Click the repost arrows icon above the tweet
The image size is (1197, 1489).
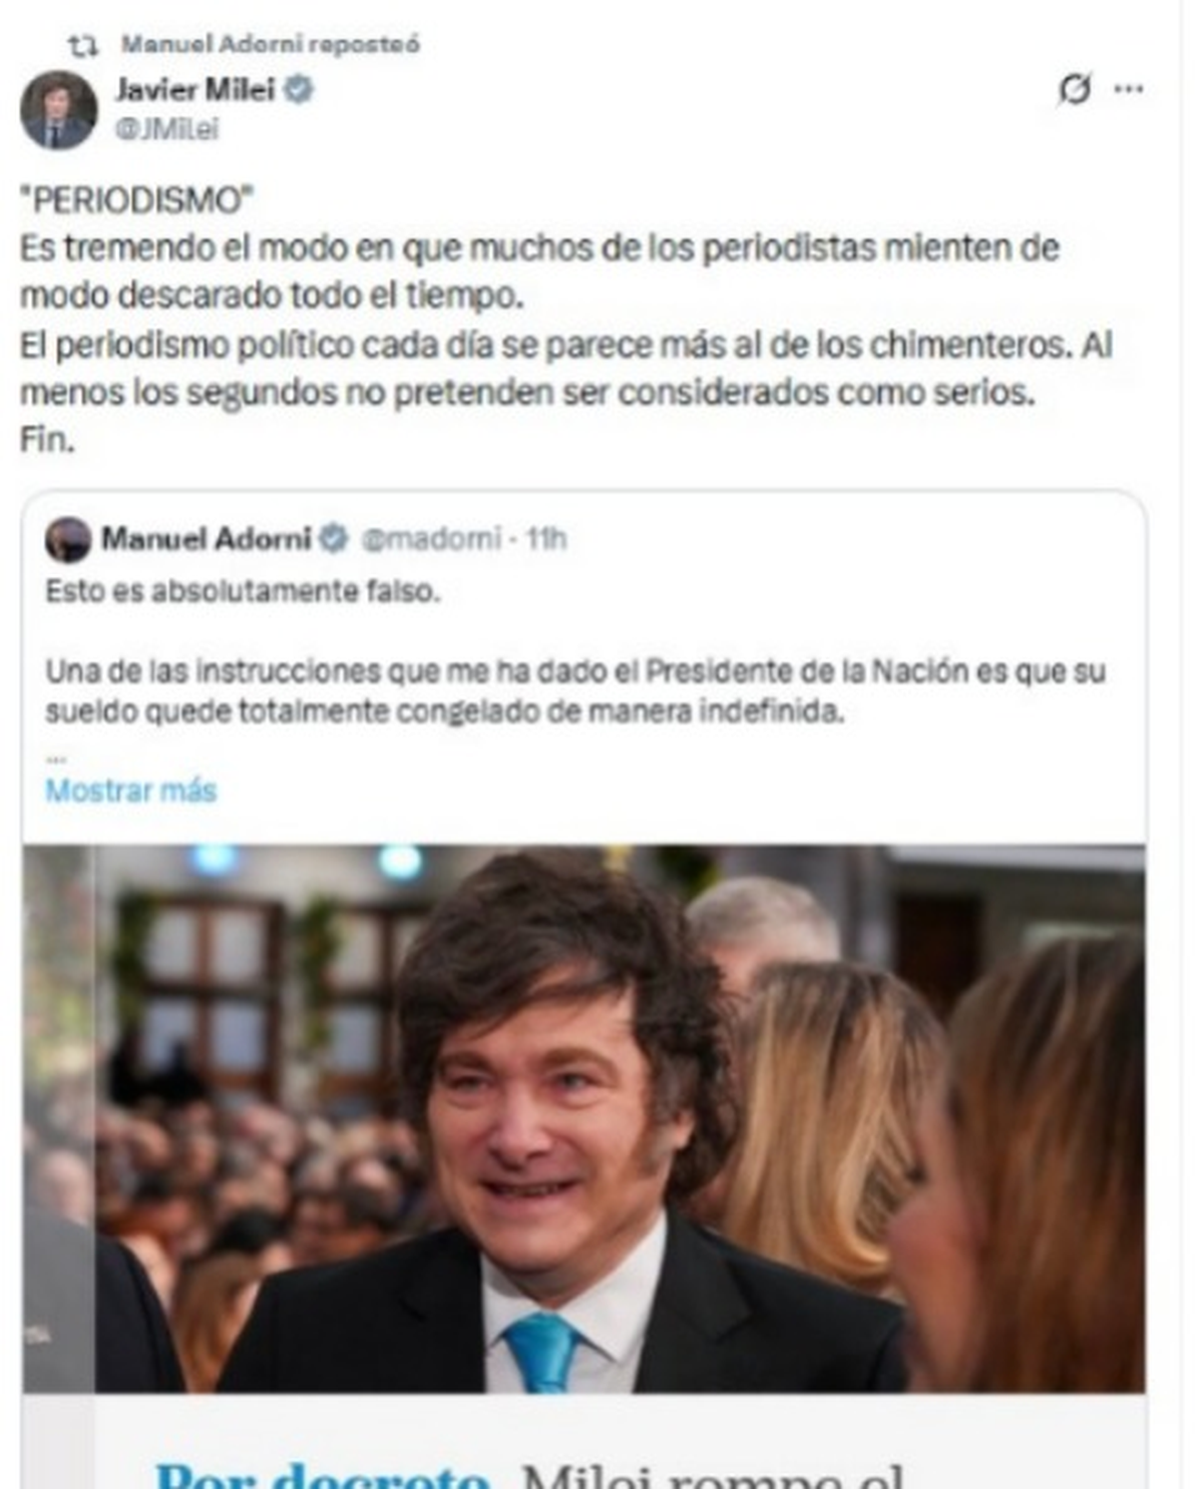[83, 45]
